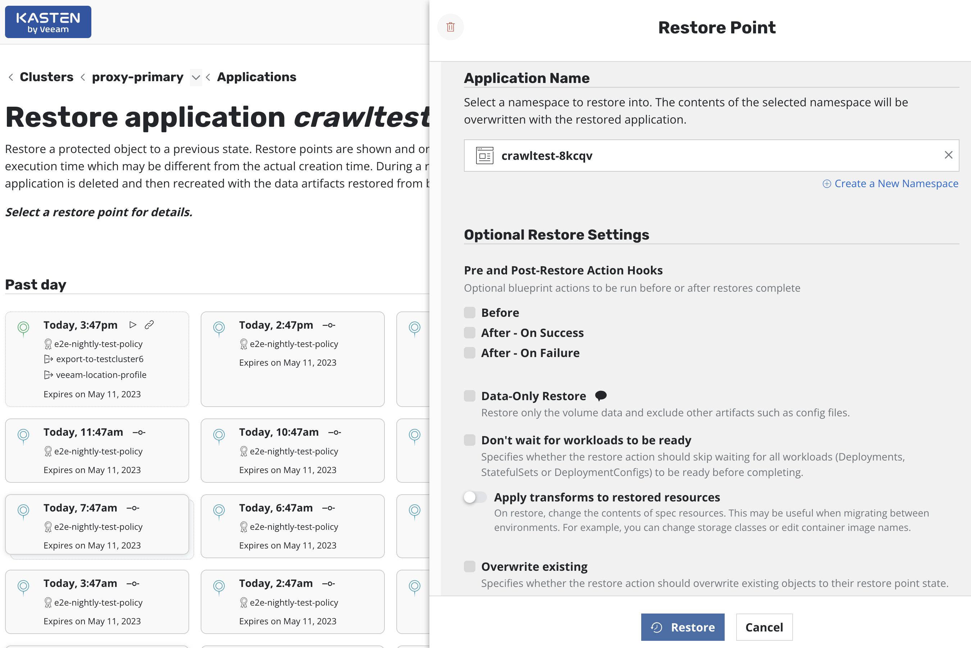Check After - On Success hook

coord(470,333)
